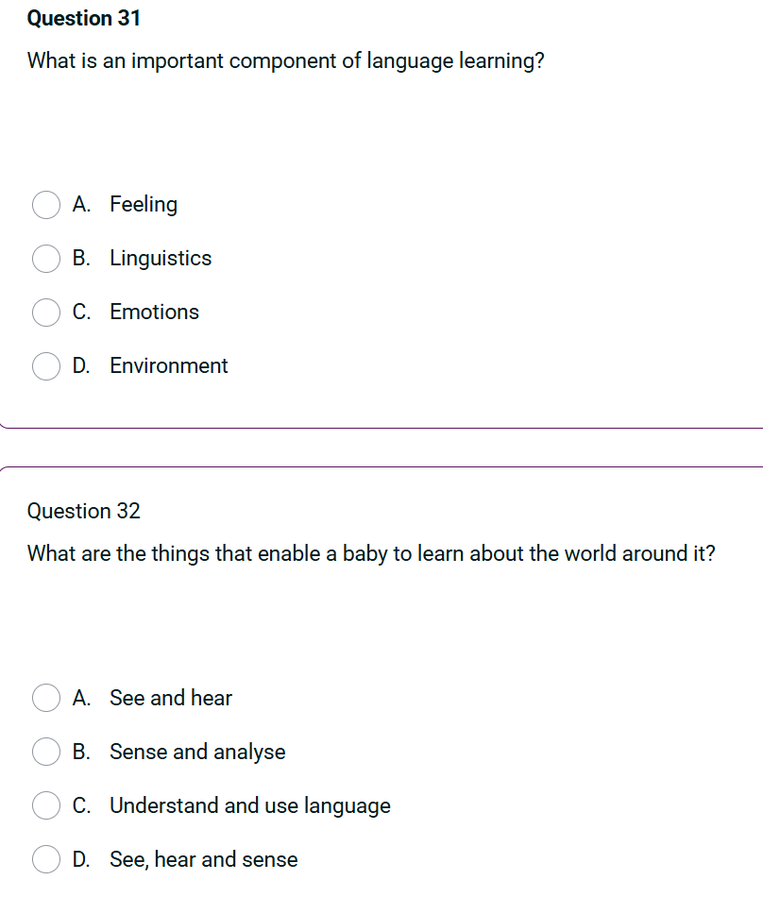
Task: Click the Linguistics answer label text
Action: click(161, 259)
